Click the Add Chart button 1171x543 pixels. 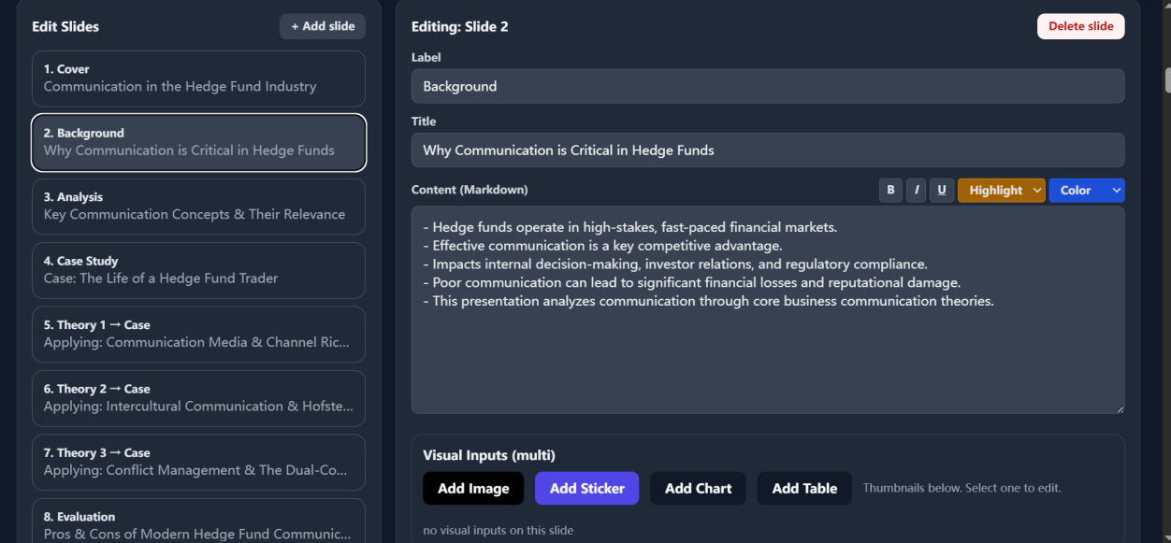pyautogui.click(x=699, y=488)
